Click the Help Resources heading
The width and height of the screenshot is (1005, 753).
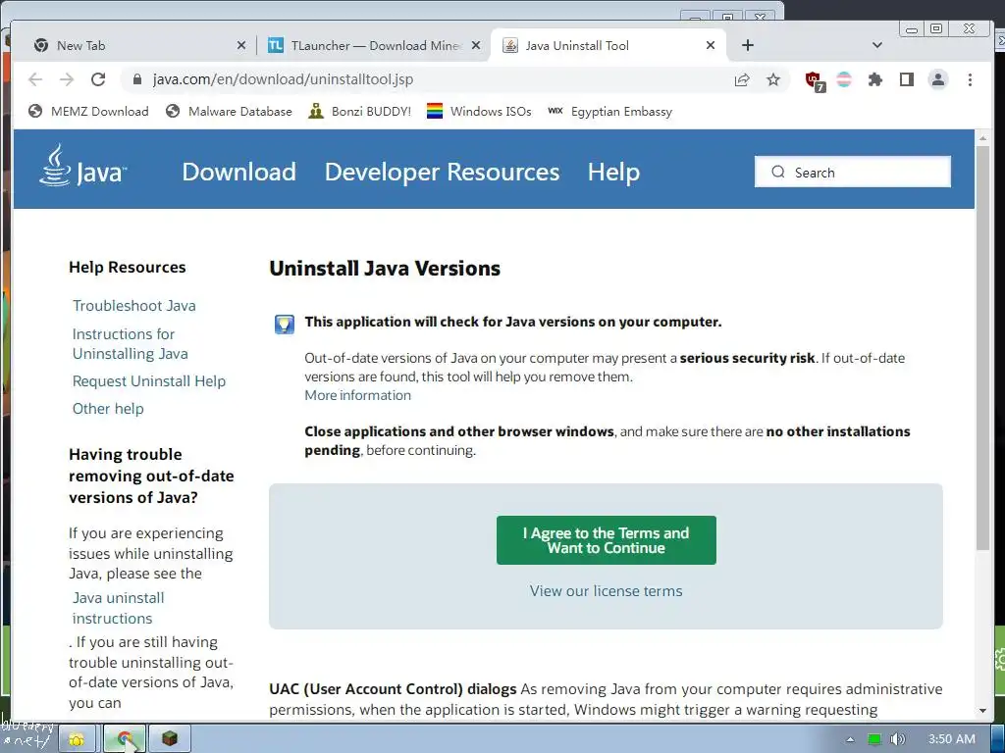click(127, 267)
